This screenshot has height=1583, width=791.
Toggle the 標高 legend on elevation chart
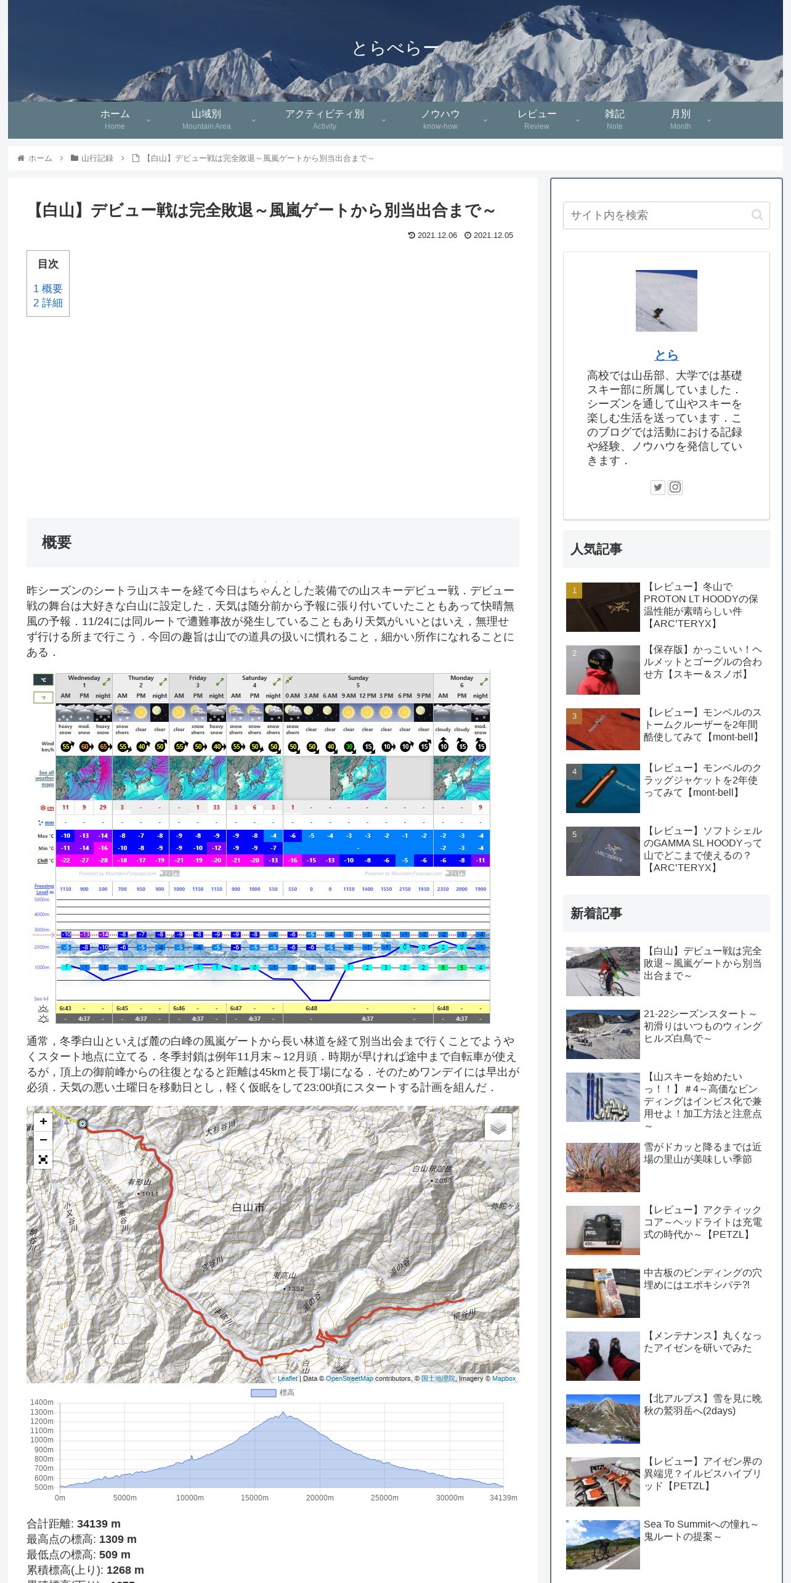point(273,1393)
